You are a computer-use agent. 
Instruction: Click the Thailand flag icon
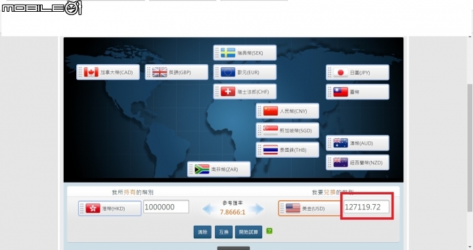coord(271,150)
